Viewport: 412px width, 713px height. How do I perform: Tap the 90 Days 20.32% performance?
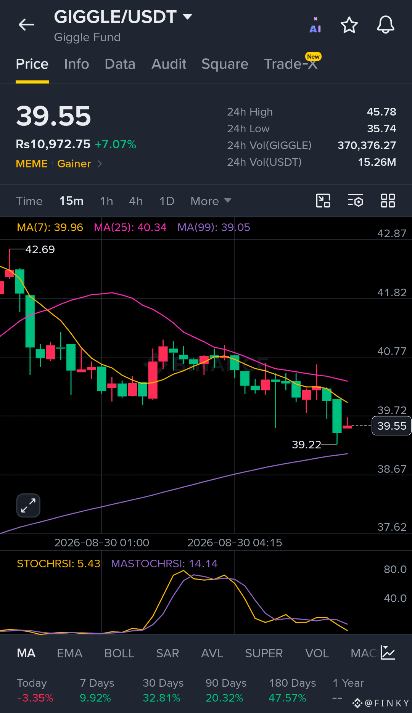226,690
